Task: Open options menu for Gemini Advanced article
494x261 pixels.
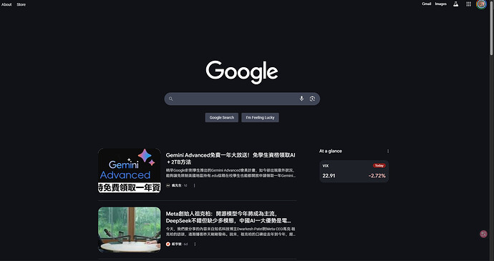Action: pos(195,185)
